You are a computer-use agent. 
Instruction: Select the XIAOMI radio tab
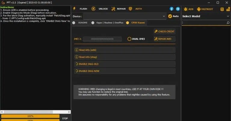[x=74, y=23]
